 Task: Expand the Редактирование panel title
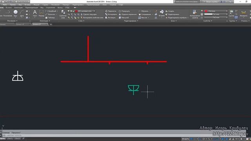131,21
